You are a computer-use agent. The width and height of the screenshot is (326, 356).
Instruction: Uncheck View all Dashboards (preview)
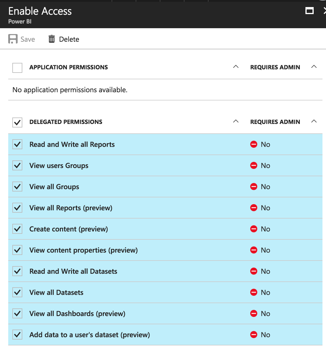(17, 313)
